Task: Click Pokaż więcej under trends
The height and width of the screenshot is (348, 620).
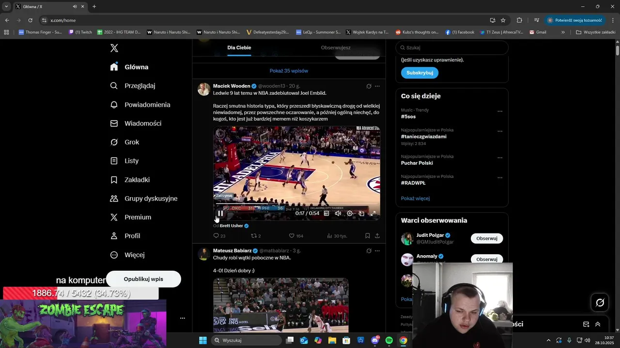Action: click(x=415, y=198)
